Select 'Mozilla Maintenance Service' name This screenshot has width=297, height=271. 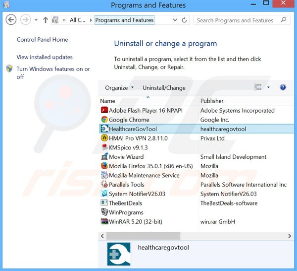144,175
